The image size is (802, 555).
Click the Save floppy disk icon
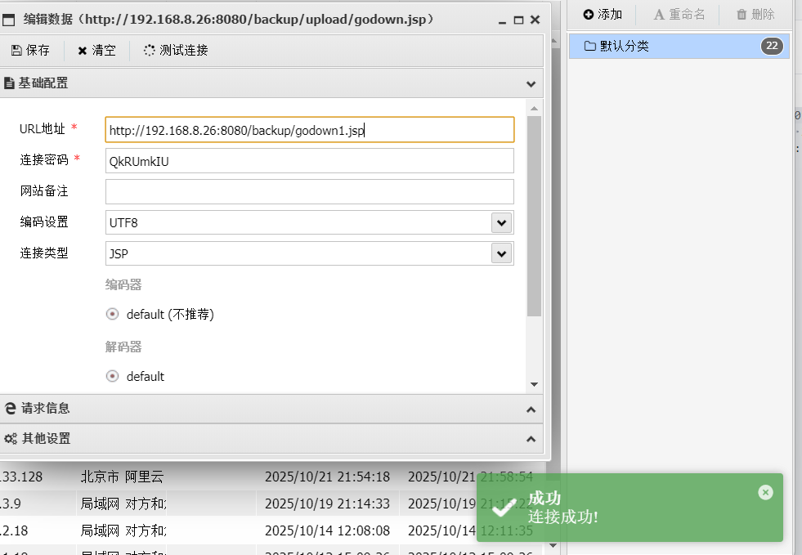[16, 51]
